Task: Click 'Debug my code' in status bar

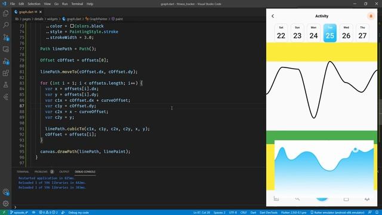Action: 78,213
